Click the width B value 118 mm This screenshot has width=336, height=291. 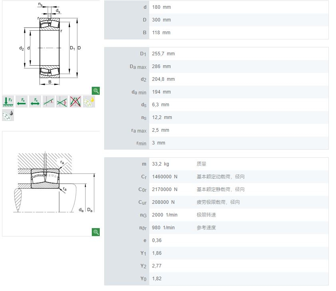tap(161, 33)
